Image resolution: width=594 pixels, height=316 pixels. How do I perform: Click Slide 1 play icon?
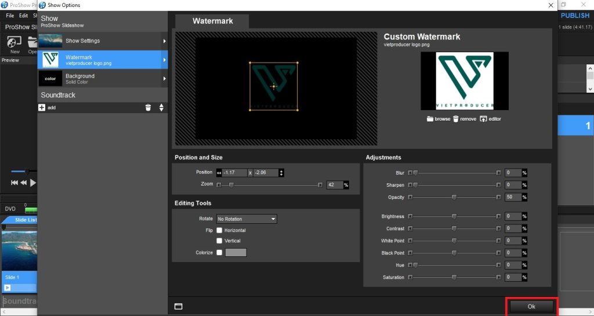[7, 288]
